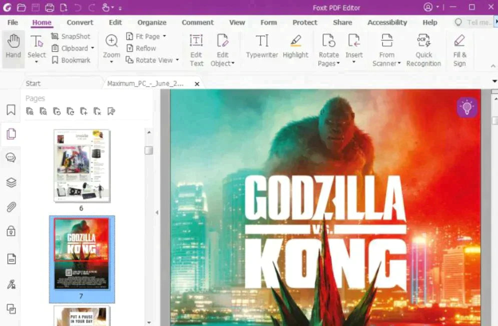Select the page 6 thumbnail
498x326 pixels.
coord(82,165)
